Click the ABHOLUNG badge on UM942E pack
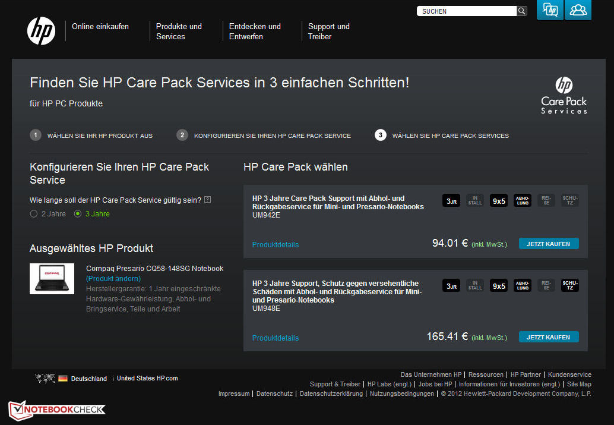Screen dimensions: 614x425 point(523,200)
